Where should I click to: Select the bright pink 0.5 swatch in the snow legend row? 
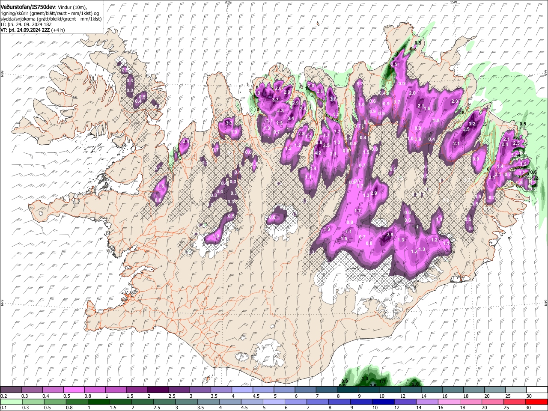74,390
